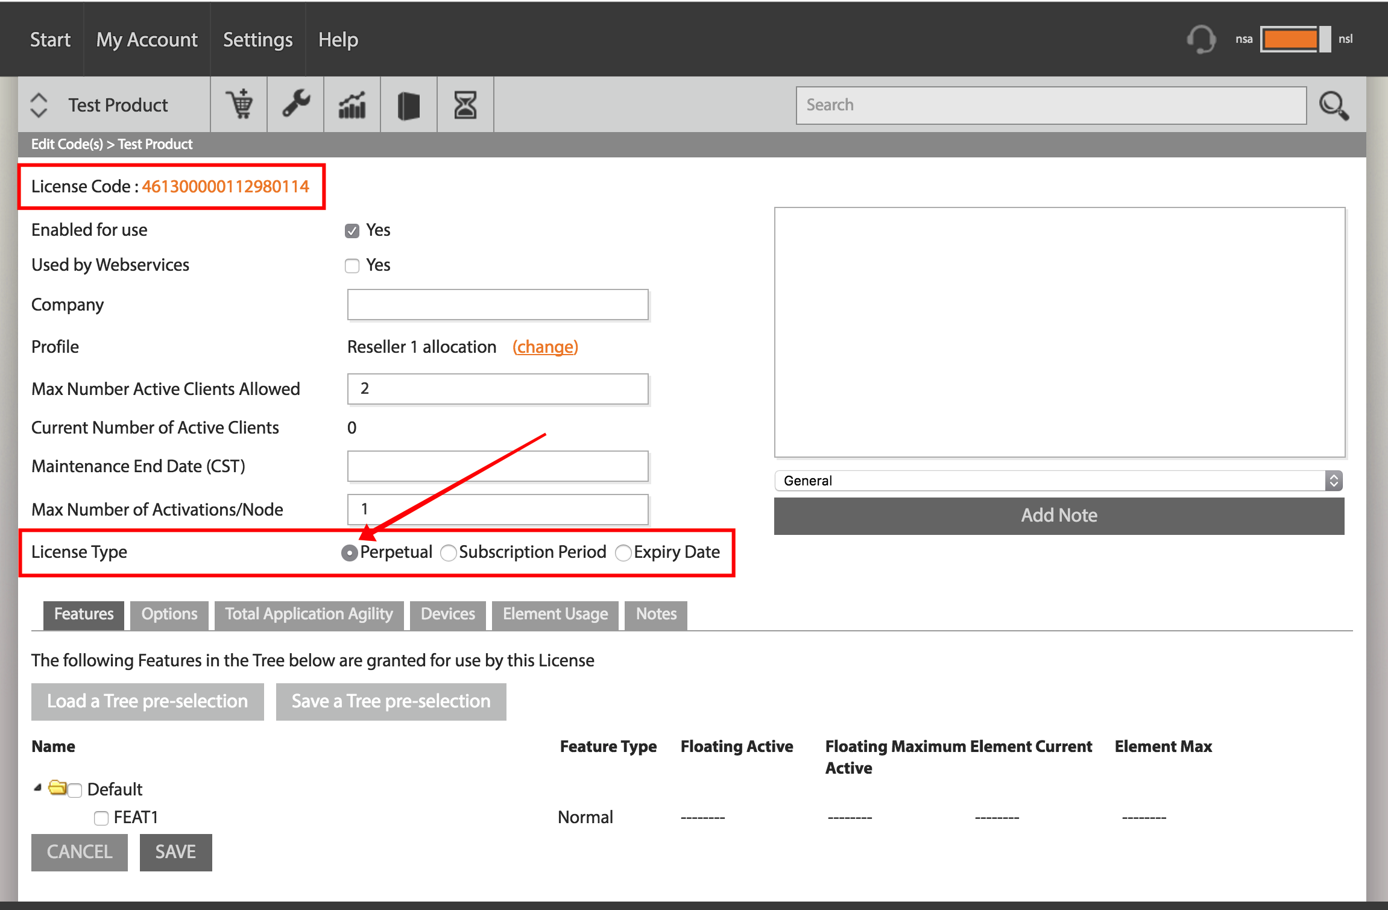Open the Settings menu
This screenshot has height=910, width=1388.
tap(258, 40)
